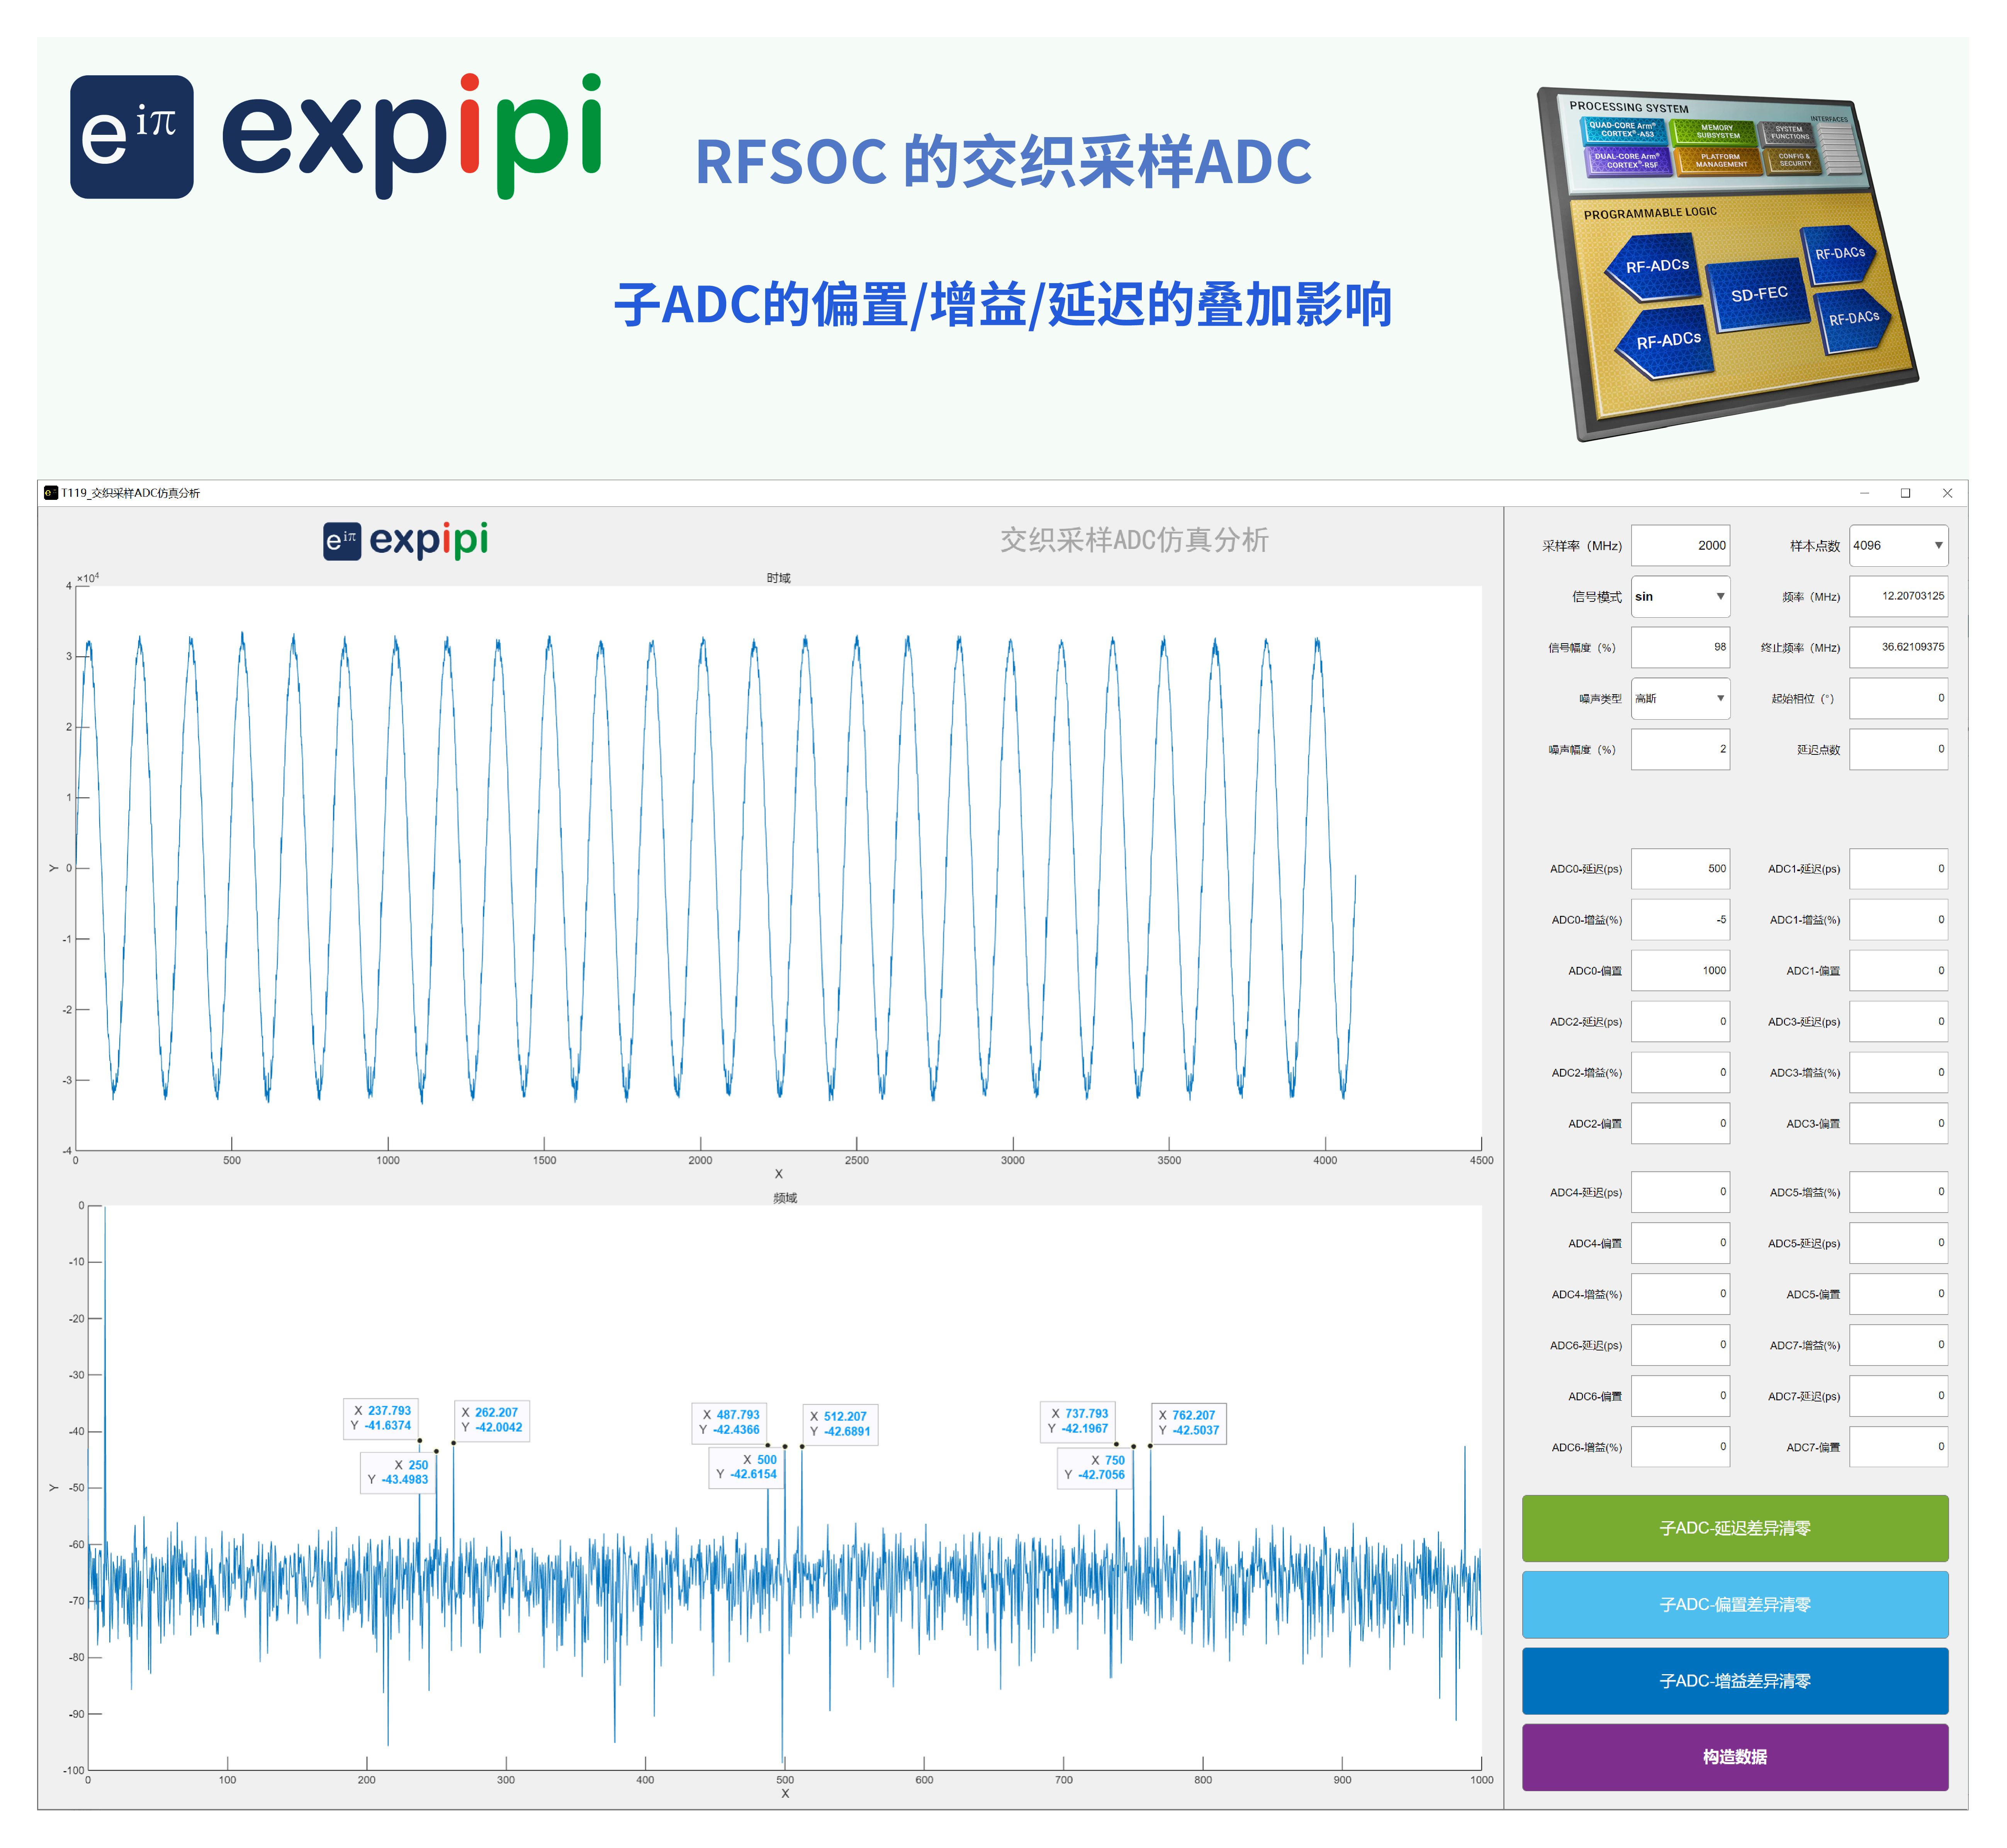Open the 样本点数 dropdown showing 4096
The image size is (2007, 1848).
[x=1898, y=546]
